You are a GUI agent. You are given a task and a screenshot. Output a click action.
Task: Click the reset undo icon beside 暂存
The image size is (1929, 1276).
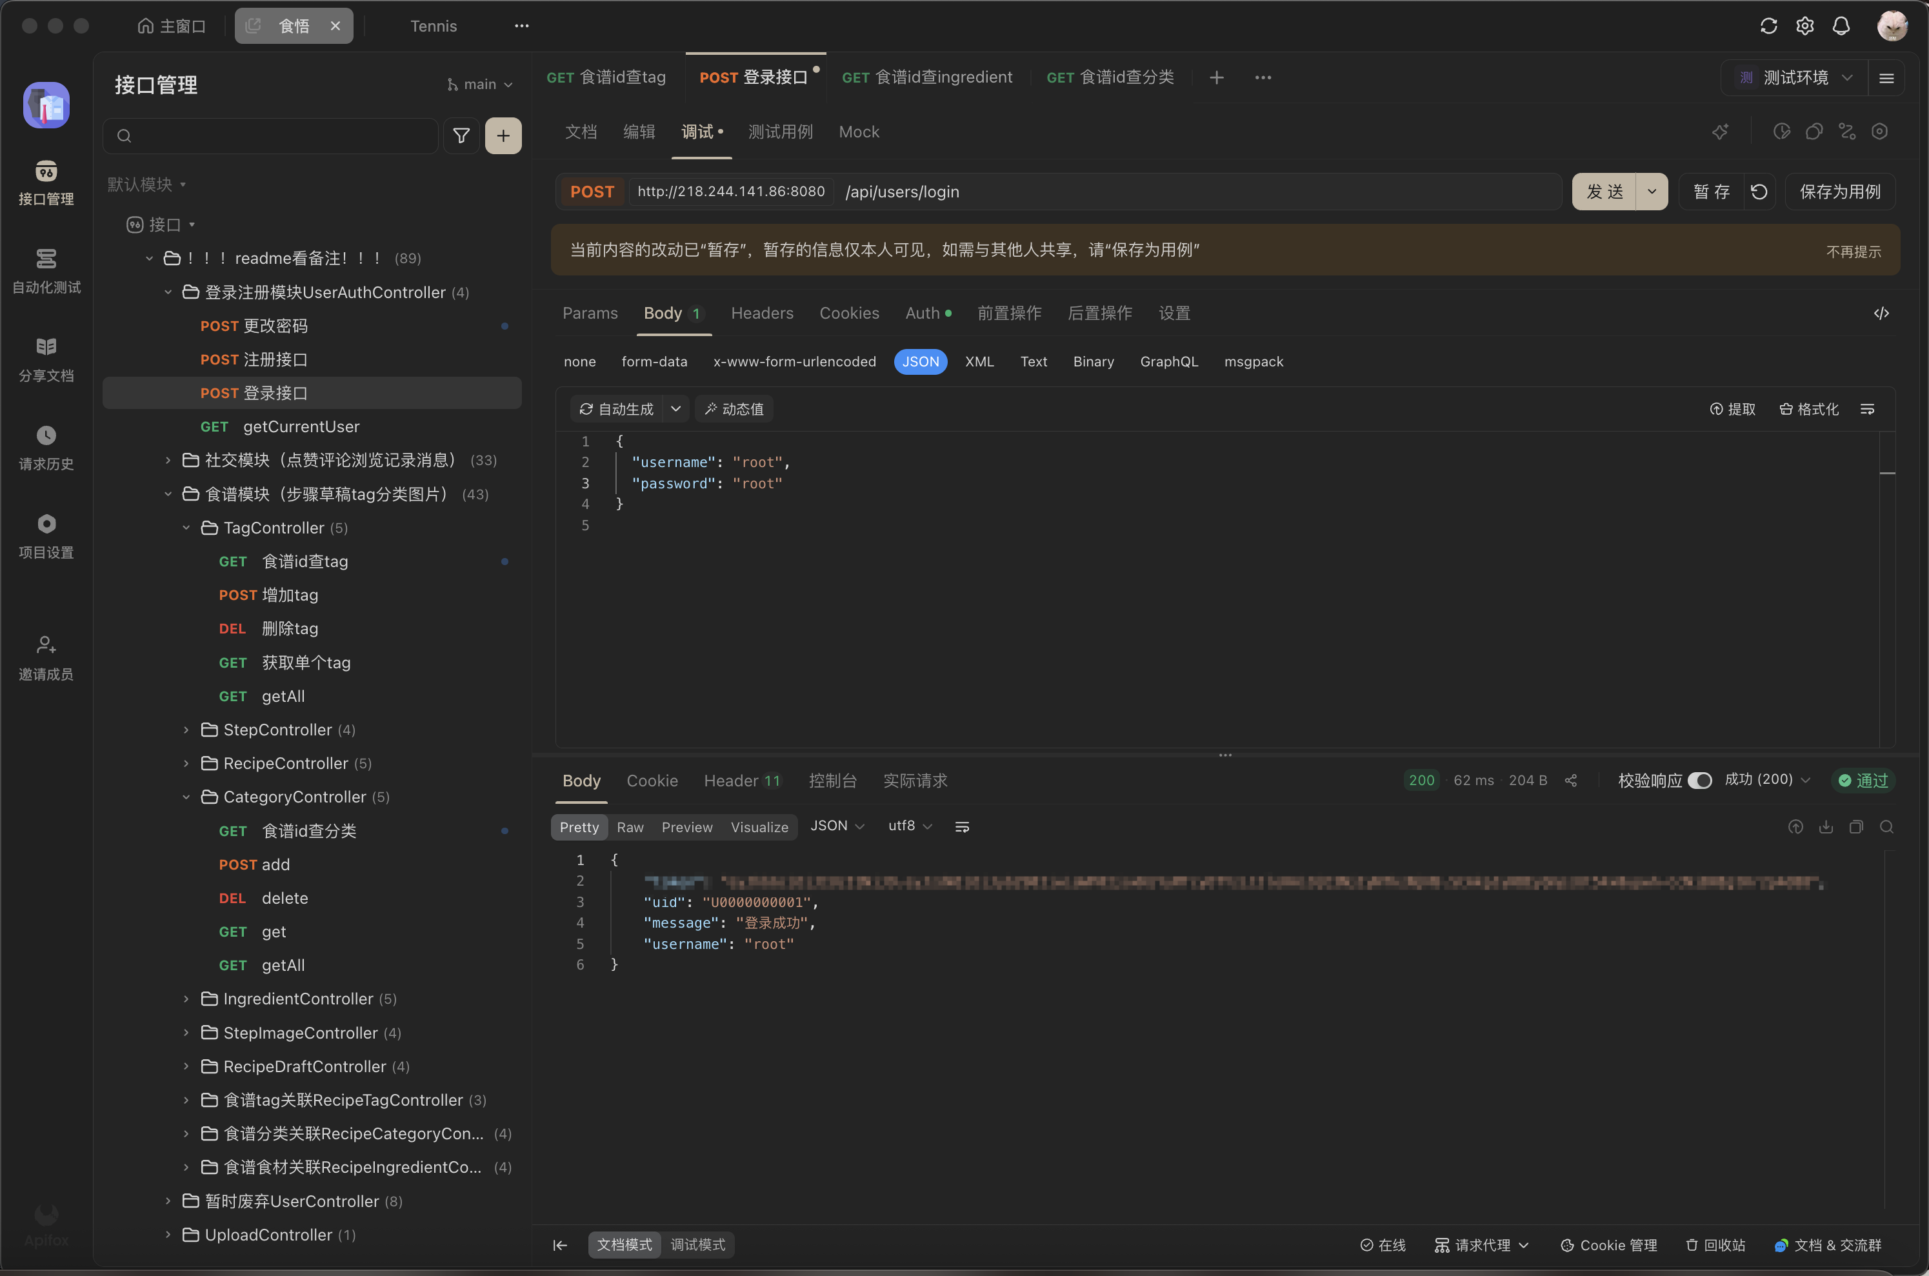tap(1759, 192)
